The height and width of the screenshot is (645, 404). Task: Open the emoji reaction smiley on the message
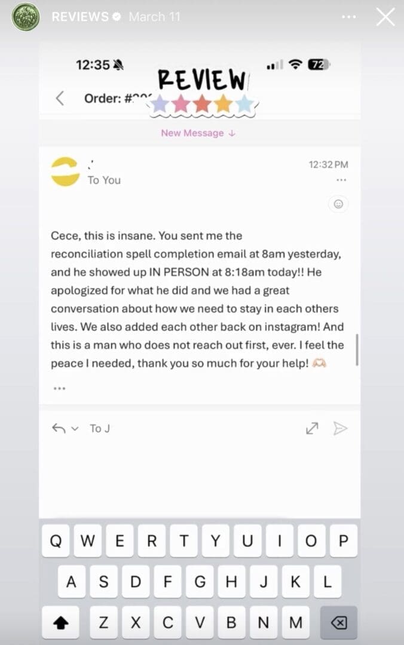click(339, 204)
